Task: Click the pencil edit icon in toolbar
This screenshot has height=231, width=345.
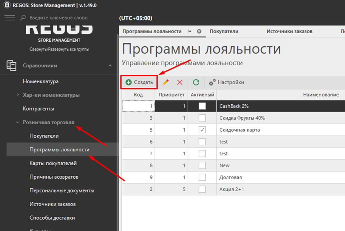Action: (165, 82)
